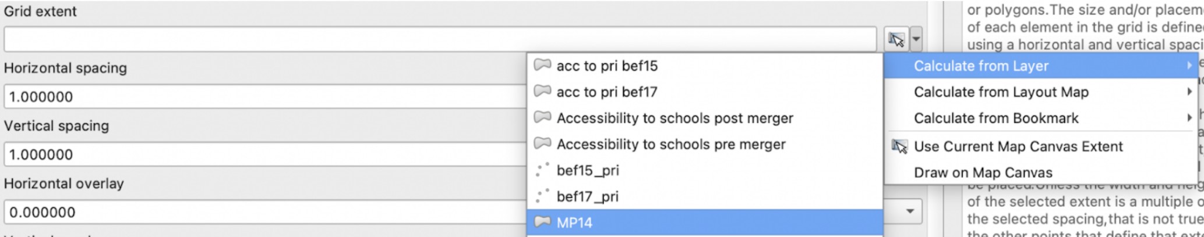
Task: Choose 'Accessibility to schools pre merger' layer
Action: (671, 144)
